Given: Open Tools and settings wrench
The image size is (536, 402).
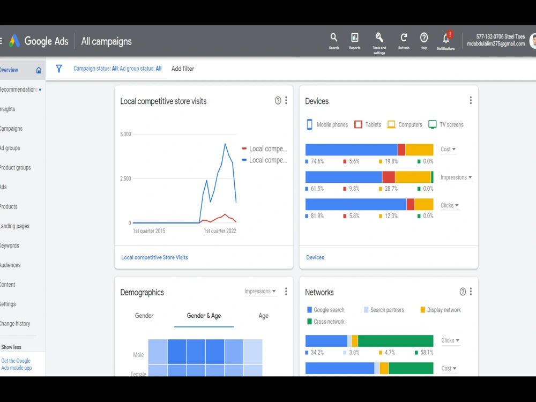Looking at the screenshot, I should pyautogui.click(x=379, y=43).
